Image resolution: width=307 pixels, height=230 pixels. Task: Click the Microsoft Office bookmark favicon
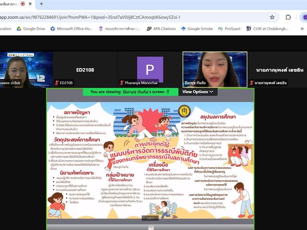pyautogui.click(x=53, y=29)
